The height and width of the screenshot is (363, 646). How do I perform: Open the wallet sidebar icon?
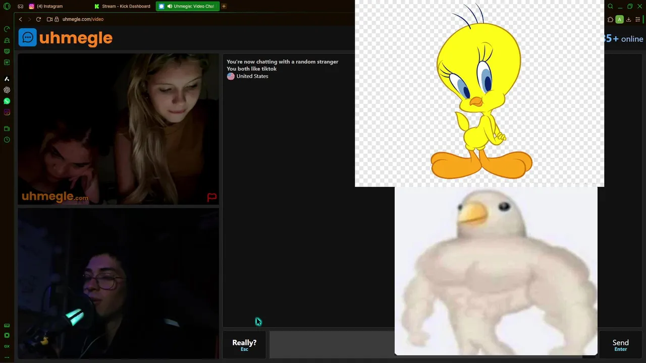pyautogui.click(x=7, y=129)
